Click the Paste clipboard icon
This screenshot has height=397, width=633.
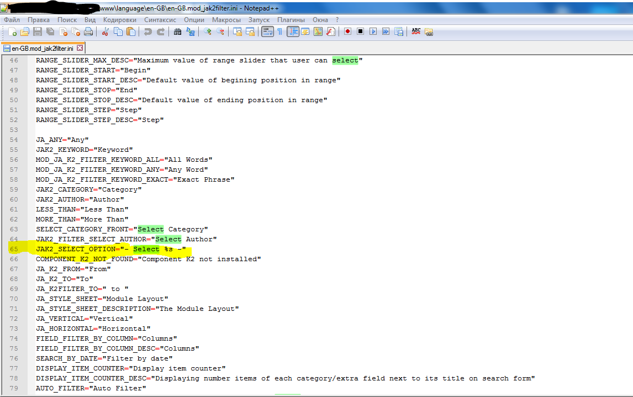(131, 31)
